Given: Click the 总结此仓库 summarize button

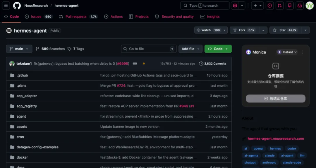Looking at the screenshot, I should click(x=275, y=99).
